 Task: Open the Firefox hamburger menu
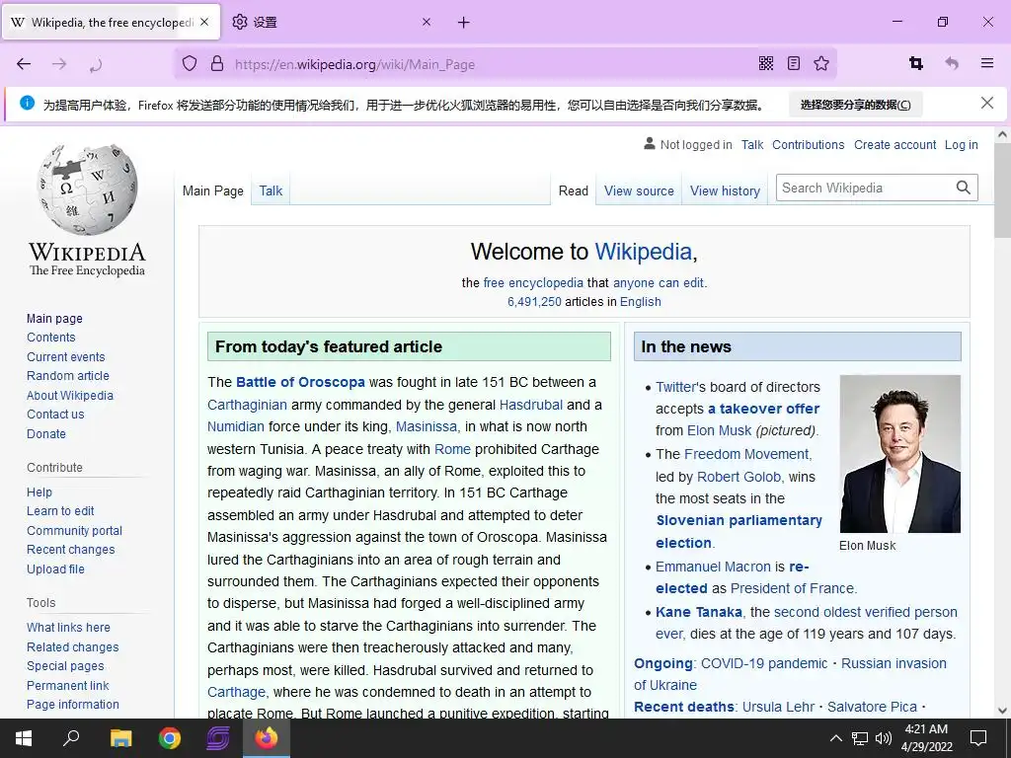(987, 63)
